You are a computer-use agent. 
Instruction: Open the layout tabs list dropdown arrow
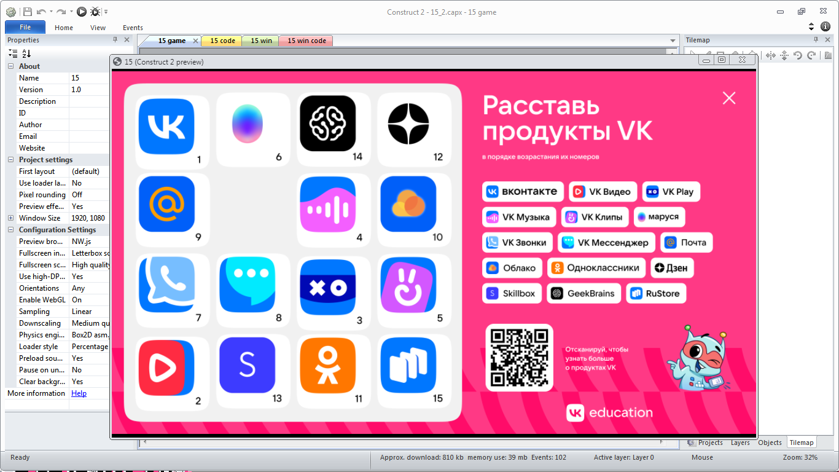(673, 41)
